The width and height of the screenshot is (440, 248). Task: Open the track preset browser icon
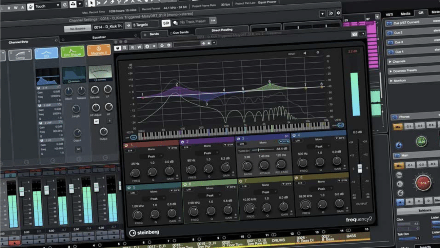tap(176, 23)
